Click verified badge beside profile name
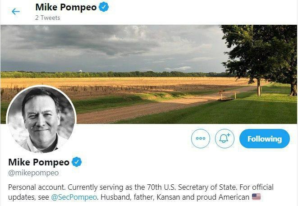 (77, 162)
